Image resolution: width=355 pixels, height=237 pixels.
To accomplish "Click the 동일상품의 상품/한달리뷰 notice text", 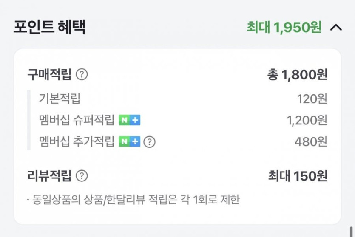I will pyautogui.click(x=136, y=199).
